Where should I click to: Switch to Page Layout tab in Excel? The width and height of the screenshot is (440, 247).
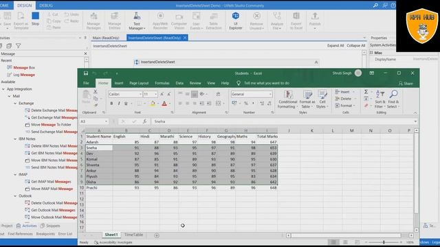click(x=139, y=83)
